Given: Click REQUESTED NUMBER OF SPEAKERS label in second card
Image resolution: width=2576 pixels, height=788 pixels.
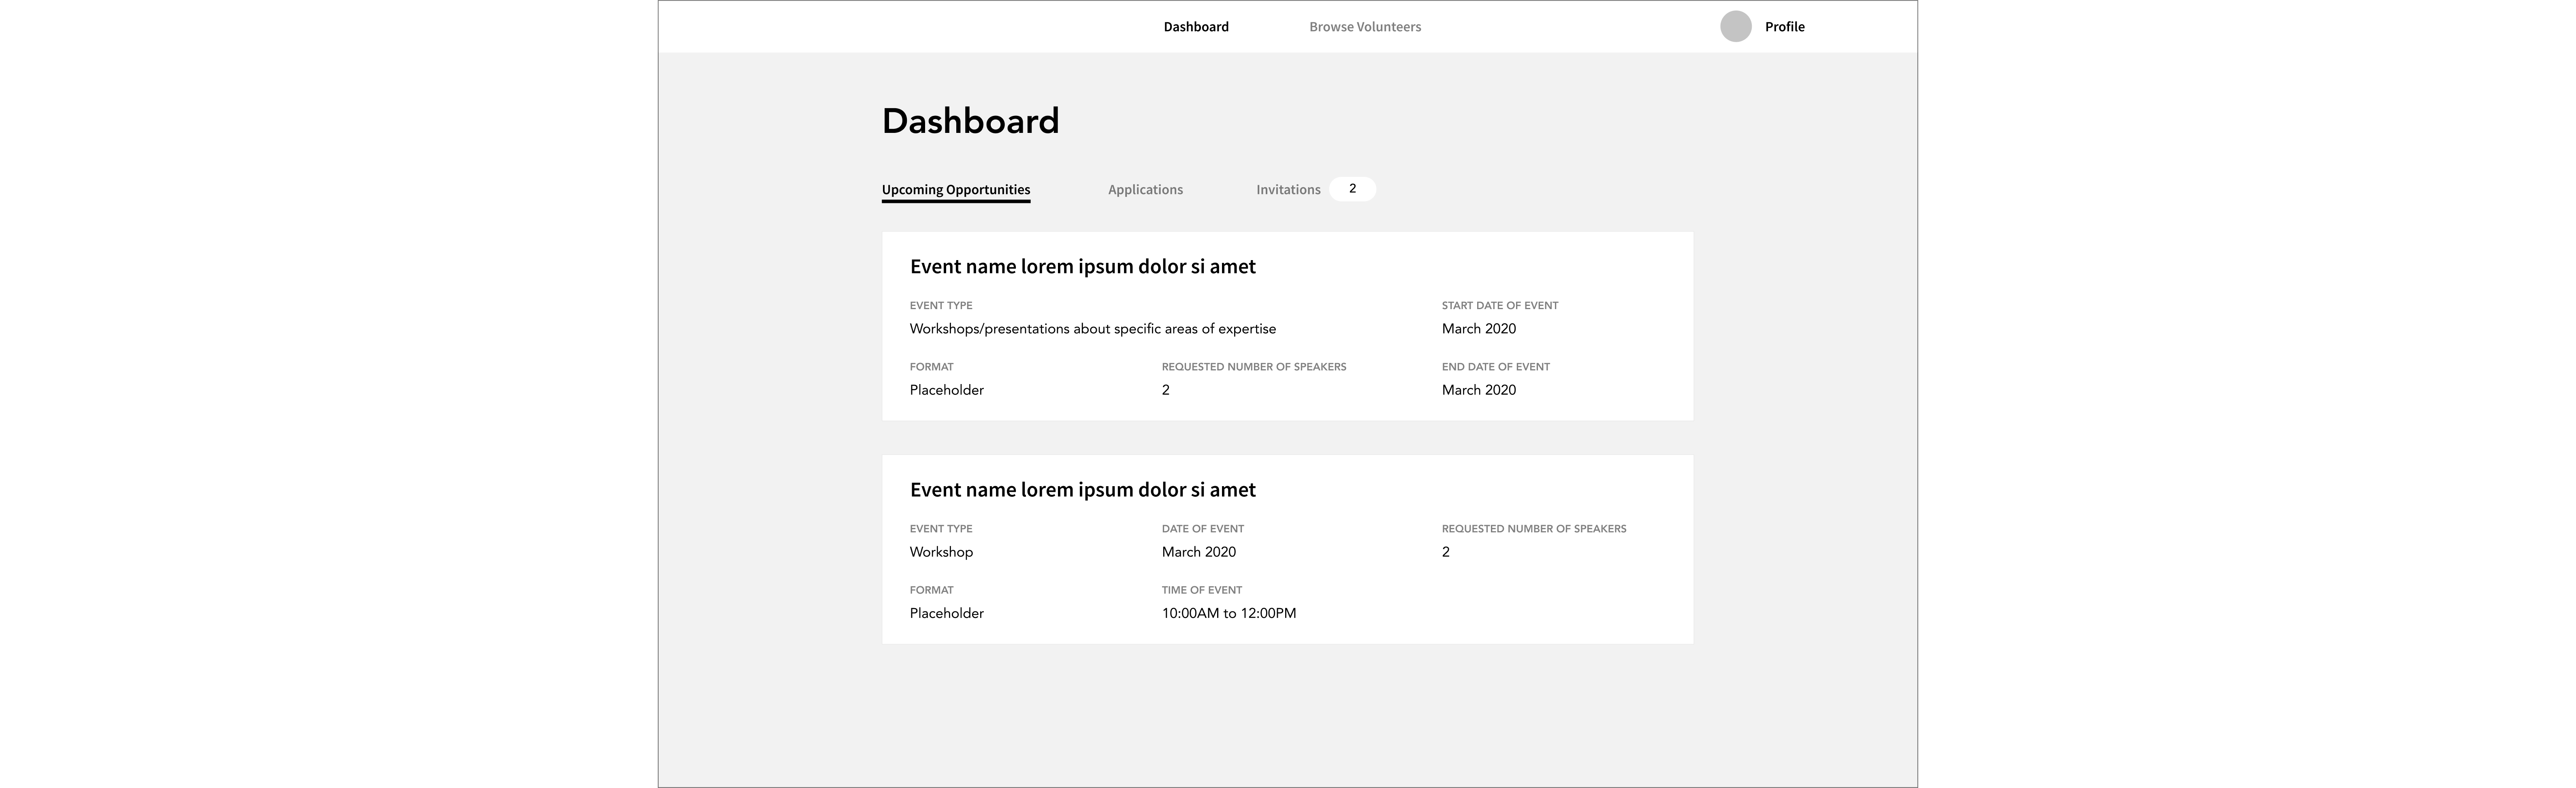Looking at the screenshot, I should 1533,529.
